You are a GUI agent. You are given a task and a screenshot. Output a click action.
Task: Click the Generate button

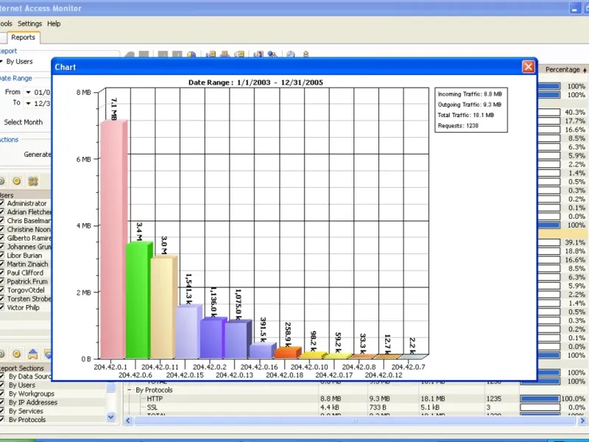pyautogui.click(x=37, y=155)
